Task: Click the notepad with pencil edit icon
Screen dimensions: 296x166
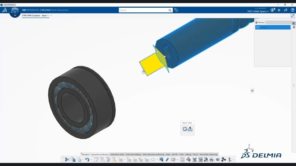Action: tap(97, 160)
